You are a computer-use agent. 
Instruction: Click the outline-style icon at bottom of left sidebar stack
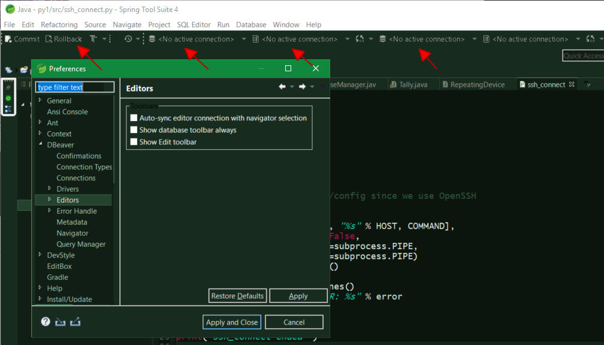[x=8, y=110]
